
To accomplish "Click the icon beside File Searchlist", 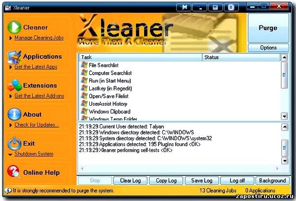I will 84,65.
